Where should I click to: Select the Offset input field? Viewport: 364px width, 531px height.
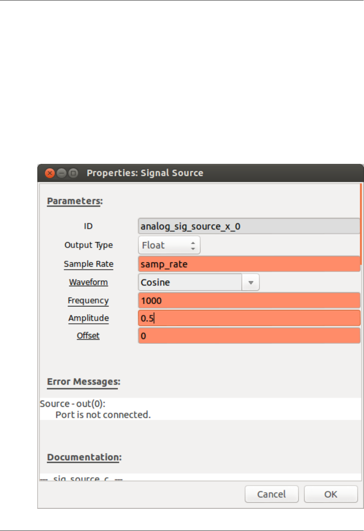pyautogui.click(x=249, y=336)
